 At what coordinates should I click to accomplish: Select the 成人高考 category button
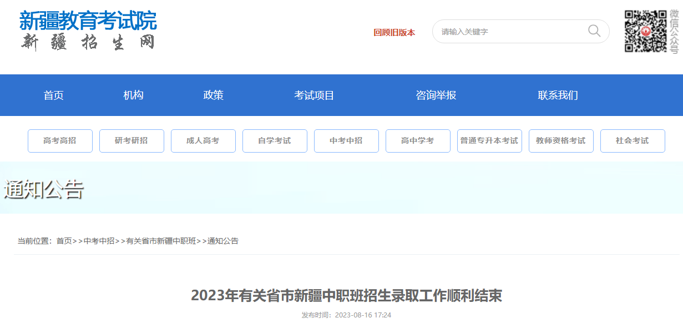[203, 141]
